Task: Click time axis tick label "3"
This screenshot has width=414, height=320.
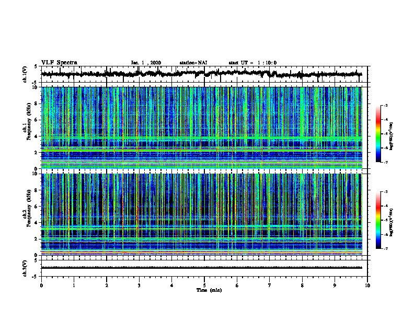Action: [x=139, y=285]
